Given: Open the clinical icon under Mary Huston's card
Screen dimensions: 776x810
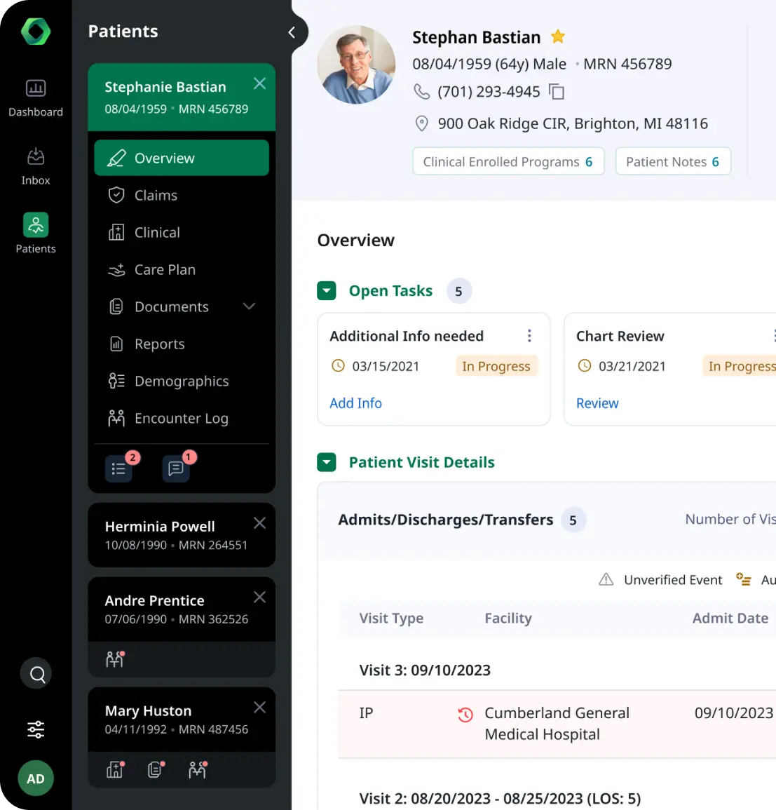Looking at the screenshot, I should [x=114, y=769].
